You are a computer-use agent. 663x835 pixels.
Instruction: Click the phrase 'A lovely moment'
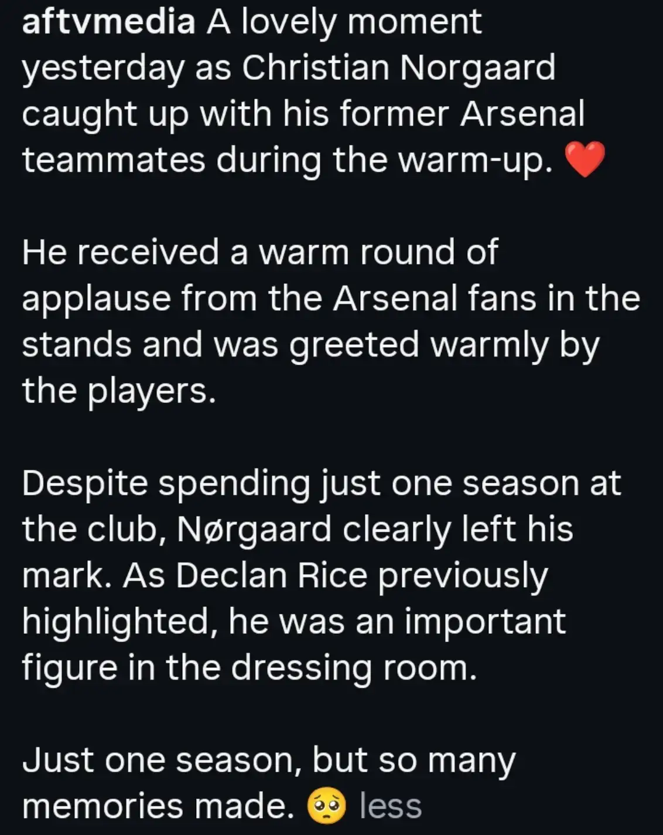[x=344, y=22]
